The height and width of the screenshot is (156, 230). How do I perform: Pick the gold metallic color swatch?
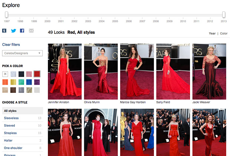(x=29, y=90)
